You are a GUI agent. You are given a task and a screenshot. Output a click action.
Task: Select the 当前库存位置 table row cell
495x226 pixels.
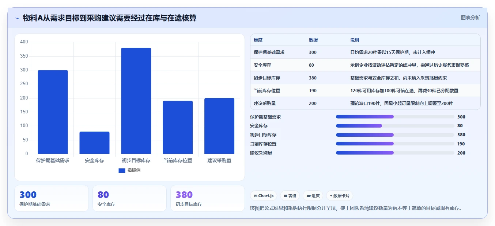pyautogui.click(x=267, y=91)
